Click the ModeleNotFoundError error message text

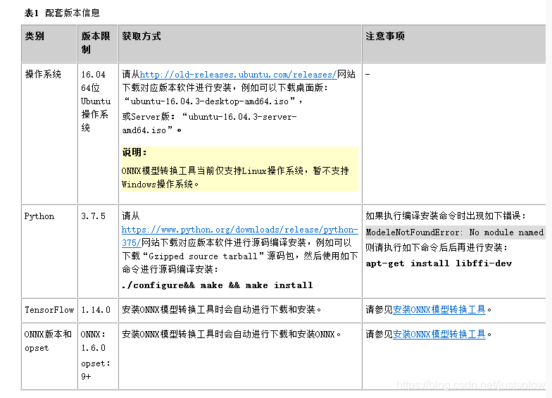(x=455, y=232)
